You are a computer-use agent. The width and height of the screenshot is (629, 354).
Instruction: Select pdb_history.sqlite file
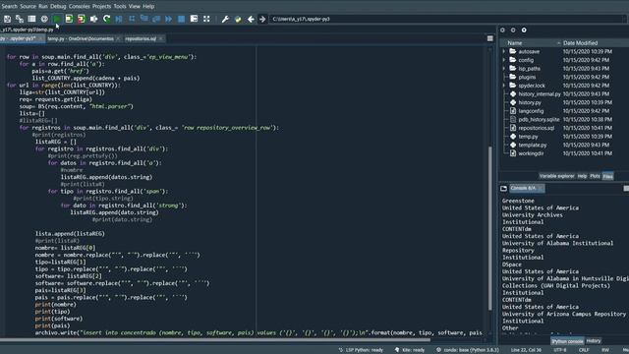pyautogui.click(x=539, y=120)
